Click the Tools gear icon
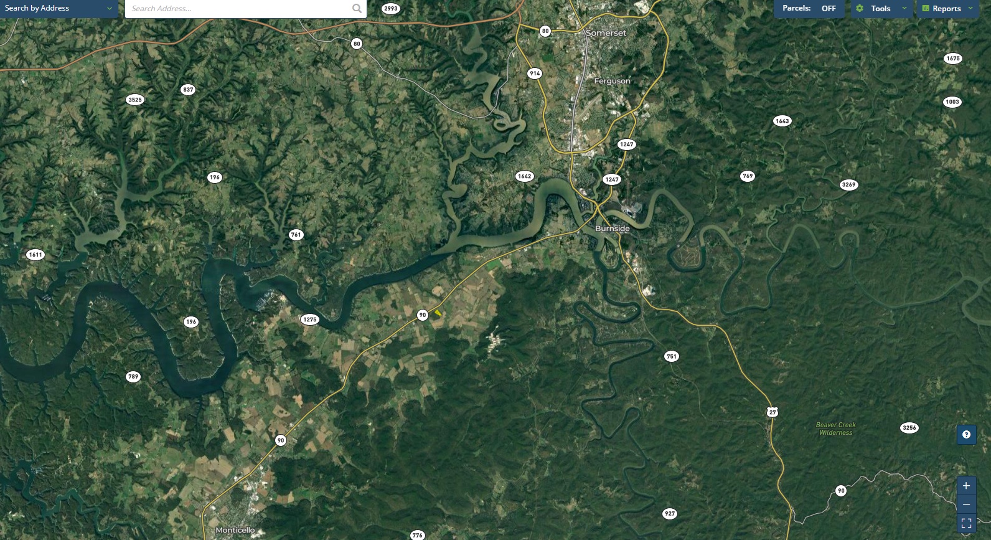The height and width of the screenshot is (540, 991). pos(860,8)
